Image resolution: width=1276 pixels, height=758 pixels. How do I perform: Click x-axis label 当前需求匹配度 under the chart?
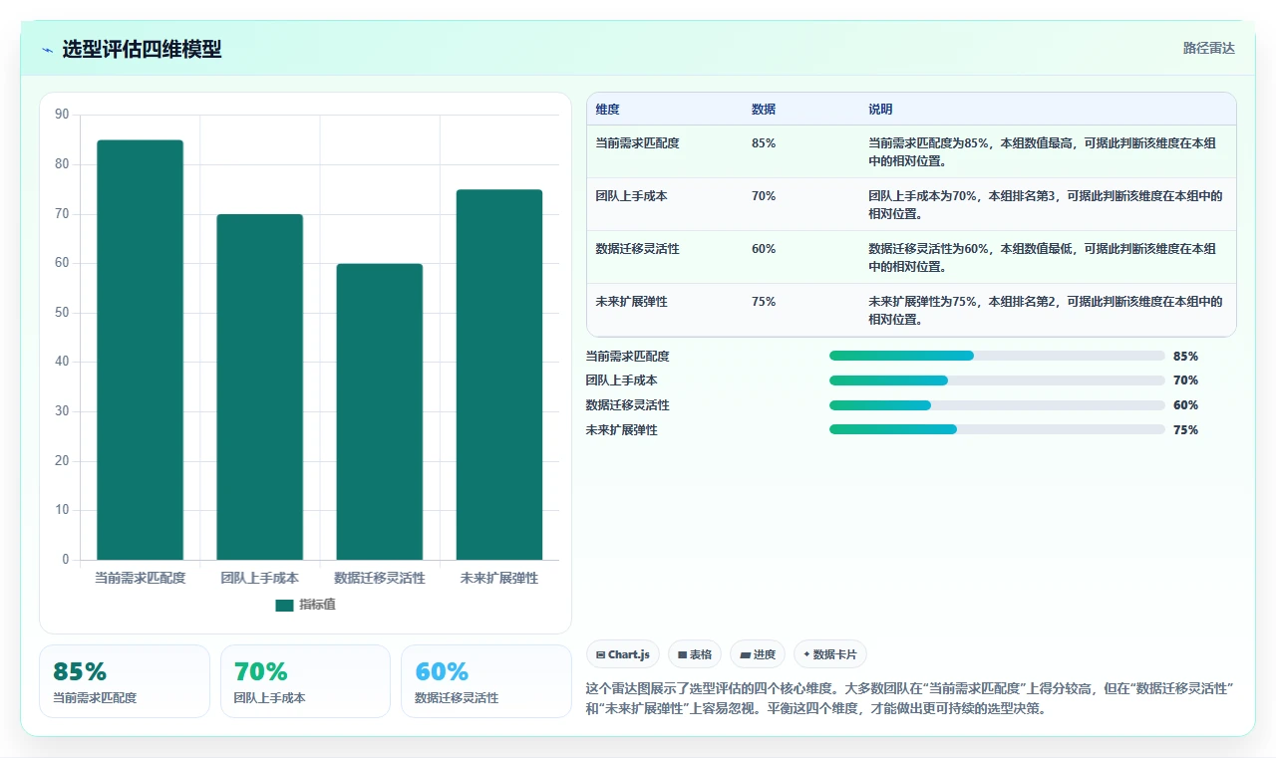140,578
